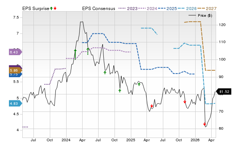Screen dimensions: 238x142
Task: Toggle the 2024 consensus series in the legend
Action: pyautogui.click(x=148, y=9)
